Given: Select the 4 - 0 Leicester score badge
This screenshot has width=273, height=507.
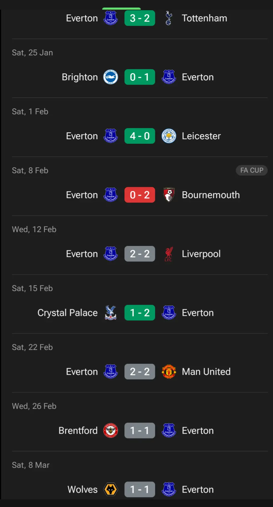Looking at the screenshot, I should [140, 136].
